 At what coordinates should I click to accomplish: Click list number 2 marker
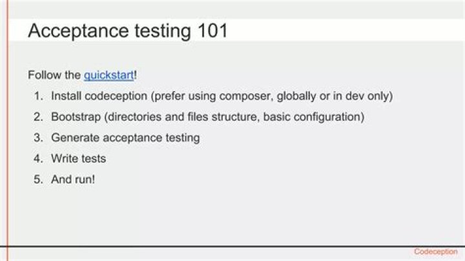coord(38,117)
